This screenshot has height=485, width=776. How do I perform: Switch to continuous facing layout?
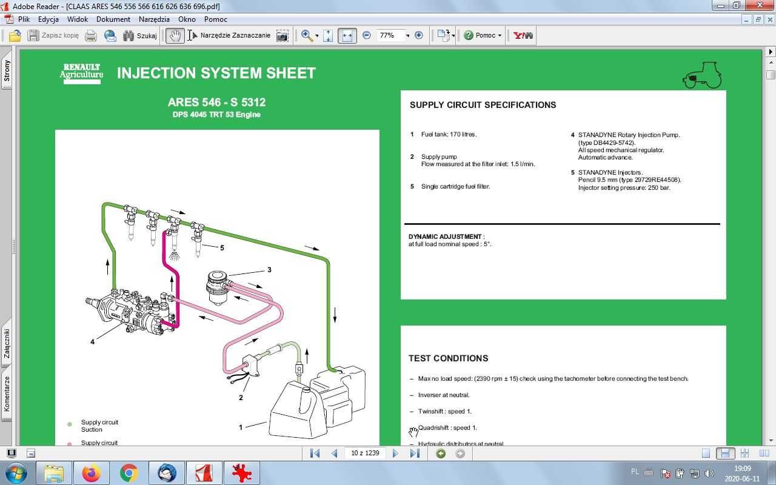click(x=745, y=453)
